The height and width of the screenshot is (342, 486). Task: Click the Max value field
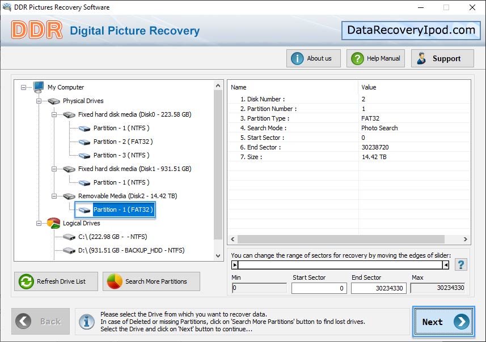[x=438, y=288]
